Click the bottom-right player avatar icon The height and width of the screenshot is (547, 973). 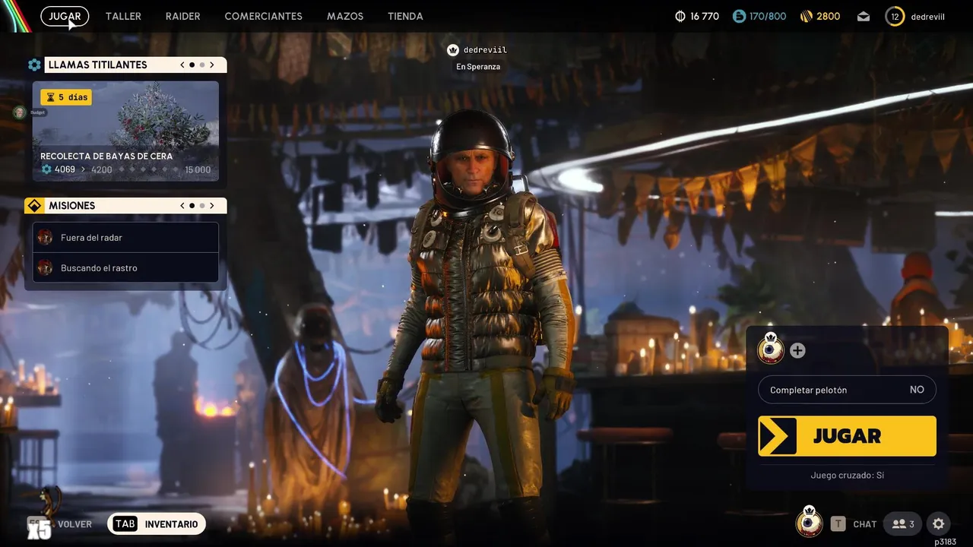[x=810, y=522]
